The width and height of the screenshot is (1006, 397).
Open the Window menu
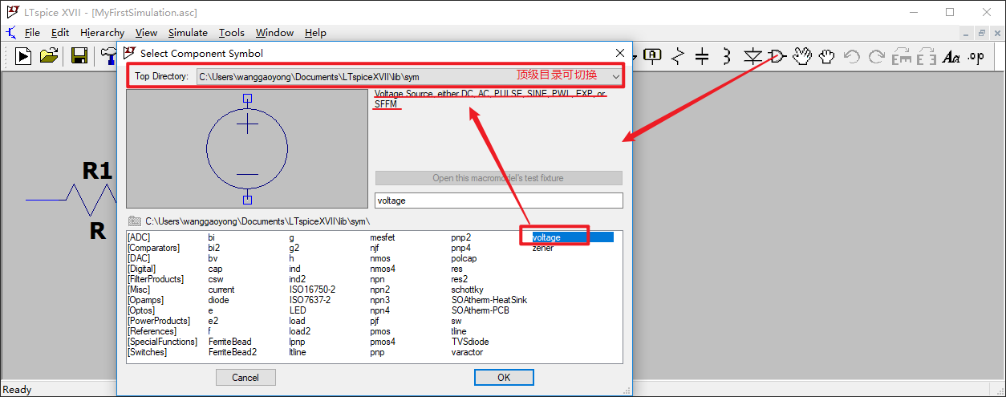coord(274,33)
